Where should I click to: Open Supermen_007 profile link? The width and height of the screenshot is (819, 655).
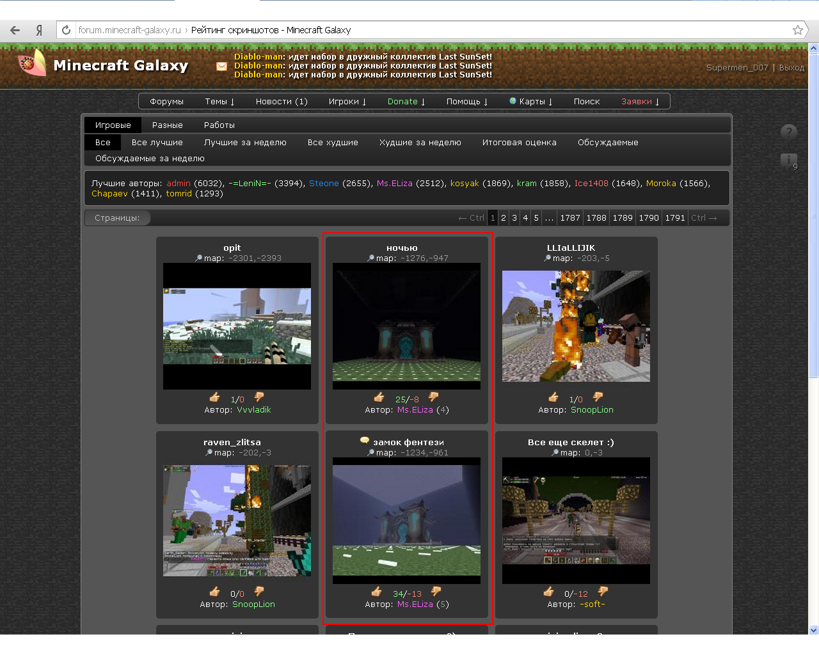tap(737, 68)
